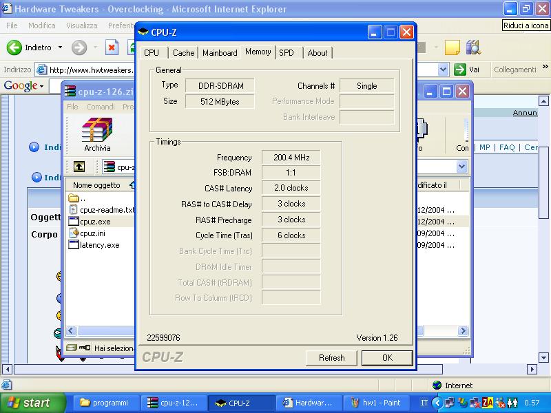
Task: Open the File menu in Internet Explorer
Action: coord(12,25)
